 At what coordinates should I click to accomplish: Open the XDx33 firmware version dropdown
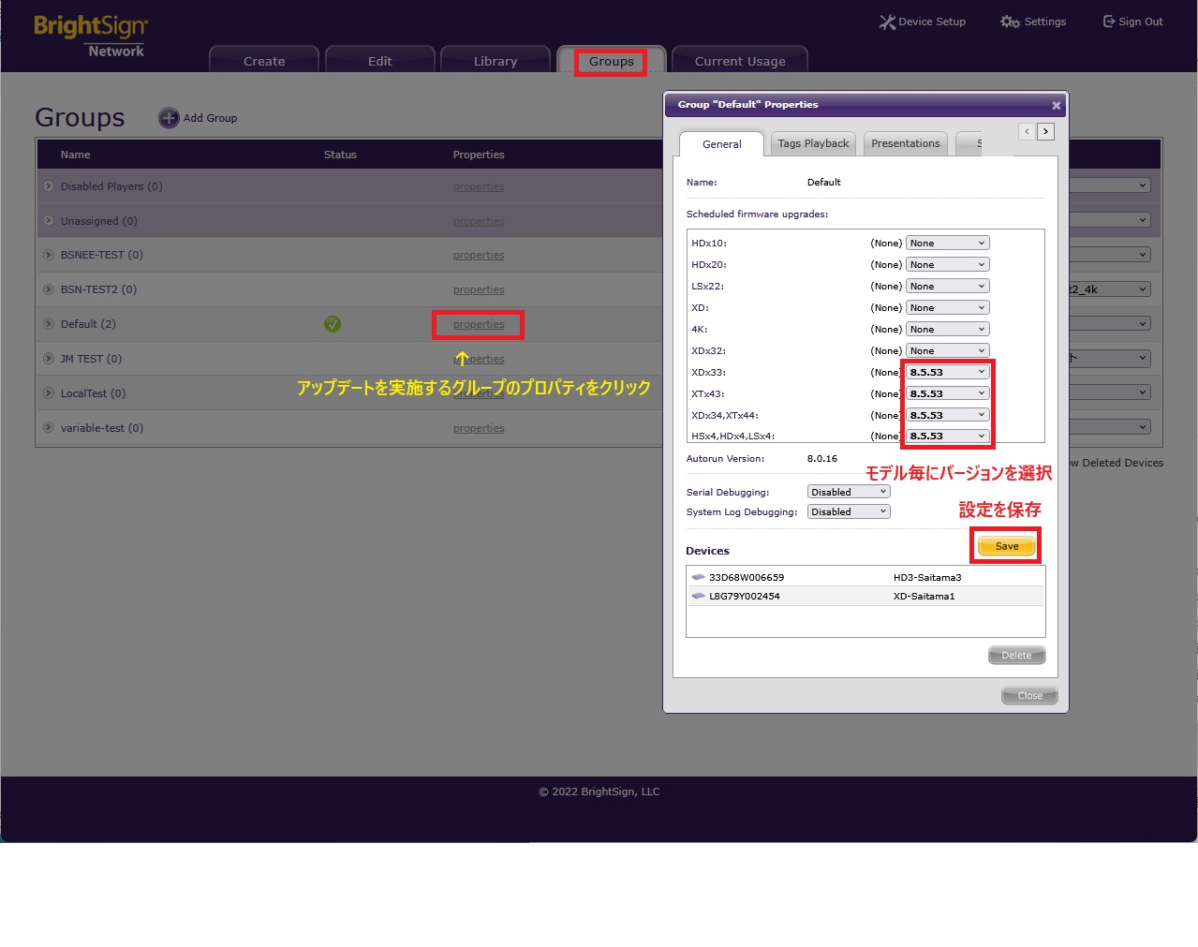[947, 373]
